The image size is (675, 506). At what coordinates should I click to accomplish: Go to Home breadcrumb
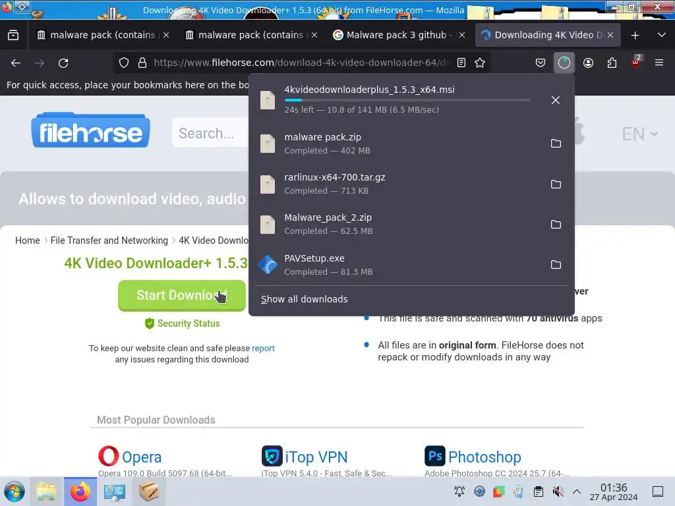coord(28,240)
